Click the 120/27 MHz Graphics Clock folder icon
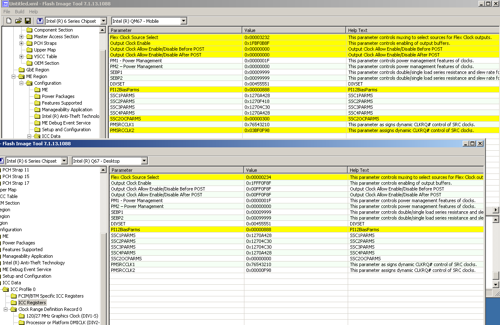Screen dimensions: 500x325 [22, 316]
